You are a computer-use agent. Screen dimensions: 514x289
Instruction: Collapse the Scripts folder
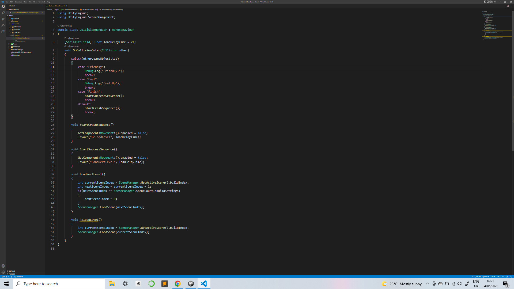[17, 35]
